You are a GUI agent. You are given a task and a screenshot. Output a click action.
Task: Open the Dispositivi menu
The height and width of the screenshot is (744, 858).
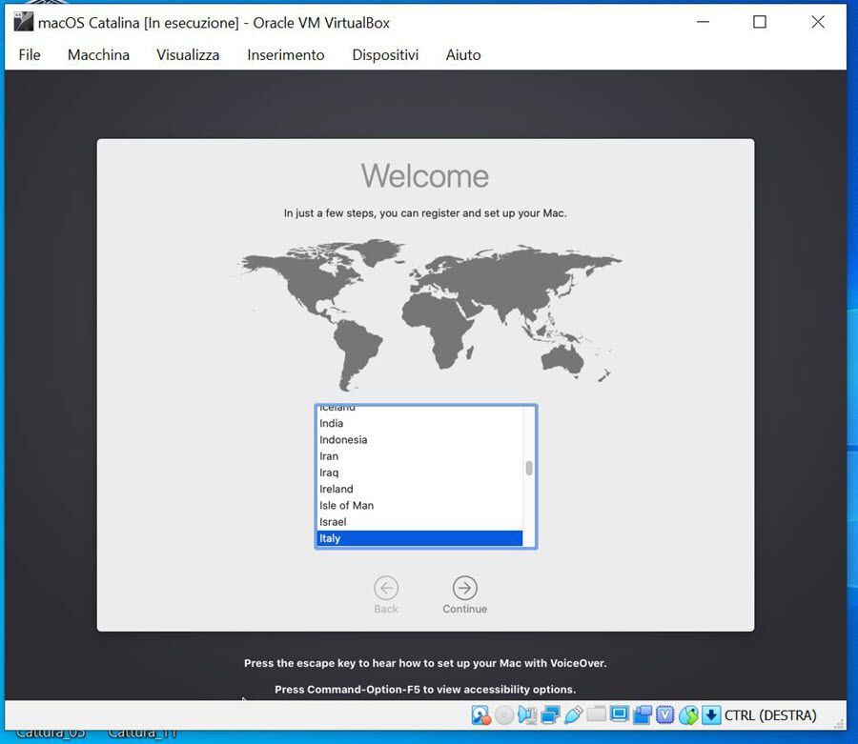pyautogui.click(x=385, y=54)
